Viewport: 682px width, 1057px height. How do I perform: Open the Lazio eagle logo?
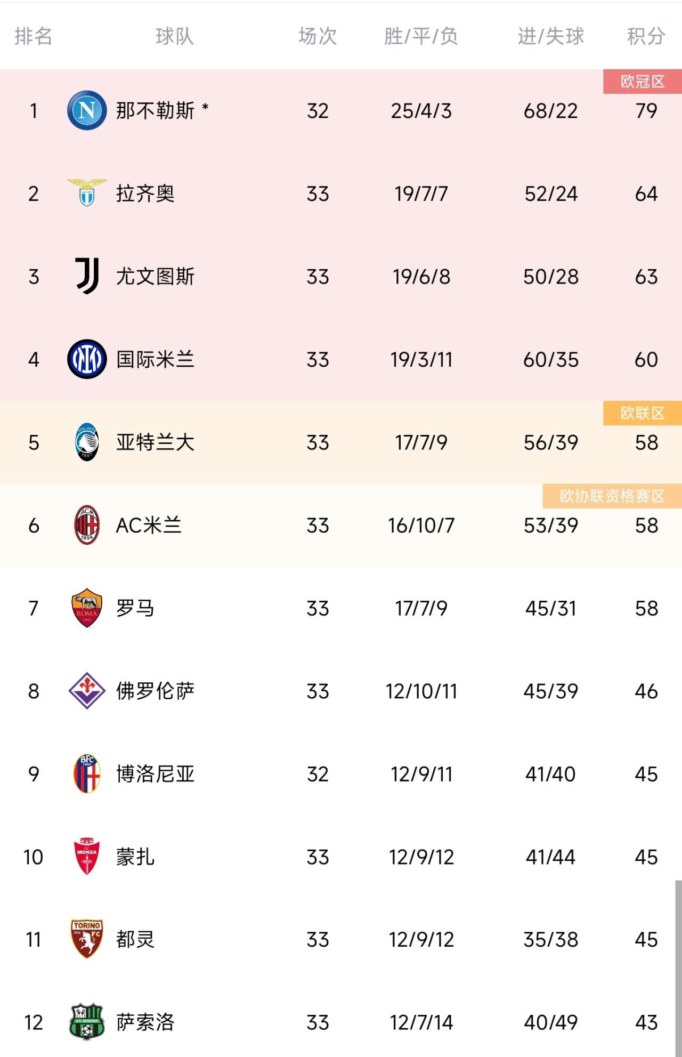pyautogui.click(x=87, y=193)
